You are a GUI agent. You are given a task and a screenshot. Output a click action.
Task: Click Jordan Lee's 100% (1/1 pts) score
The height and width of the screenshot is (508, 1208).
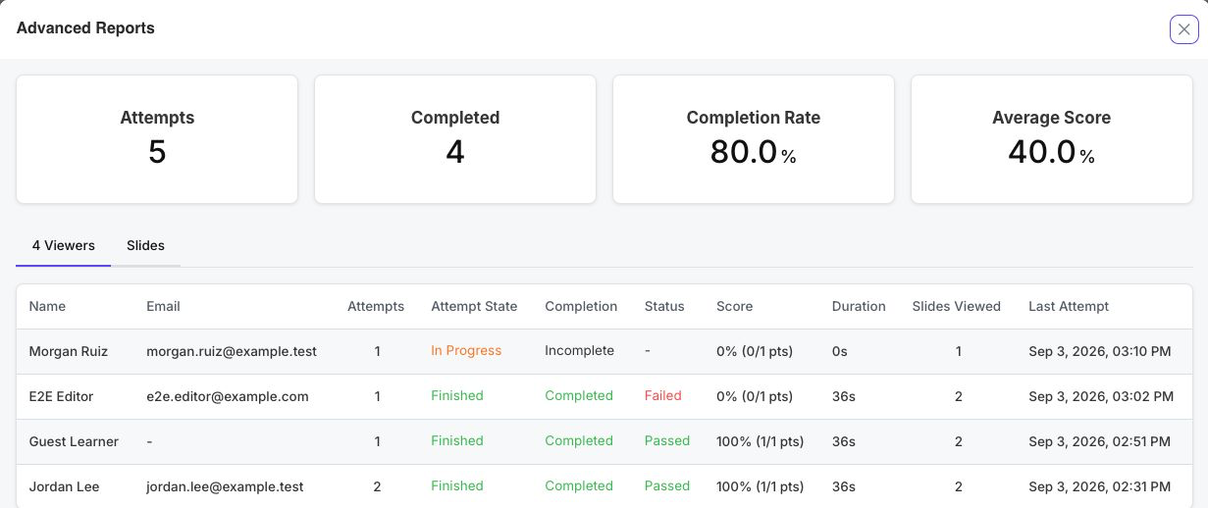pyautogui.click(x=761, y=486)
